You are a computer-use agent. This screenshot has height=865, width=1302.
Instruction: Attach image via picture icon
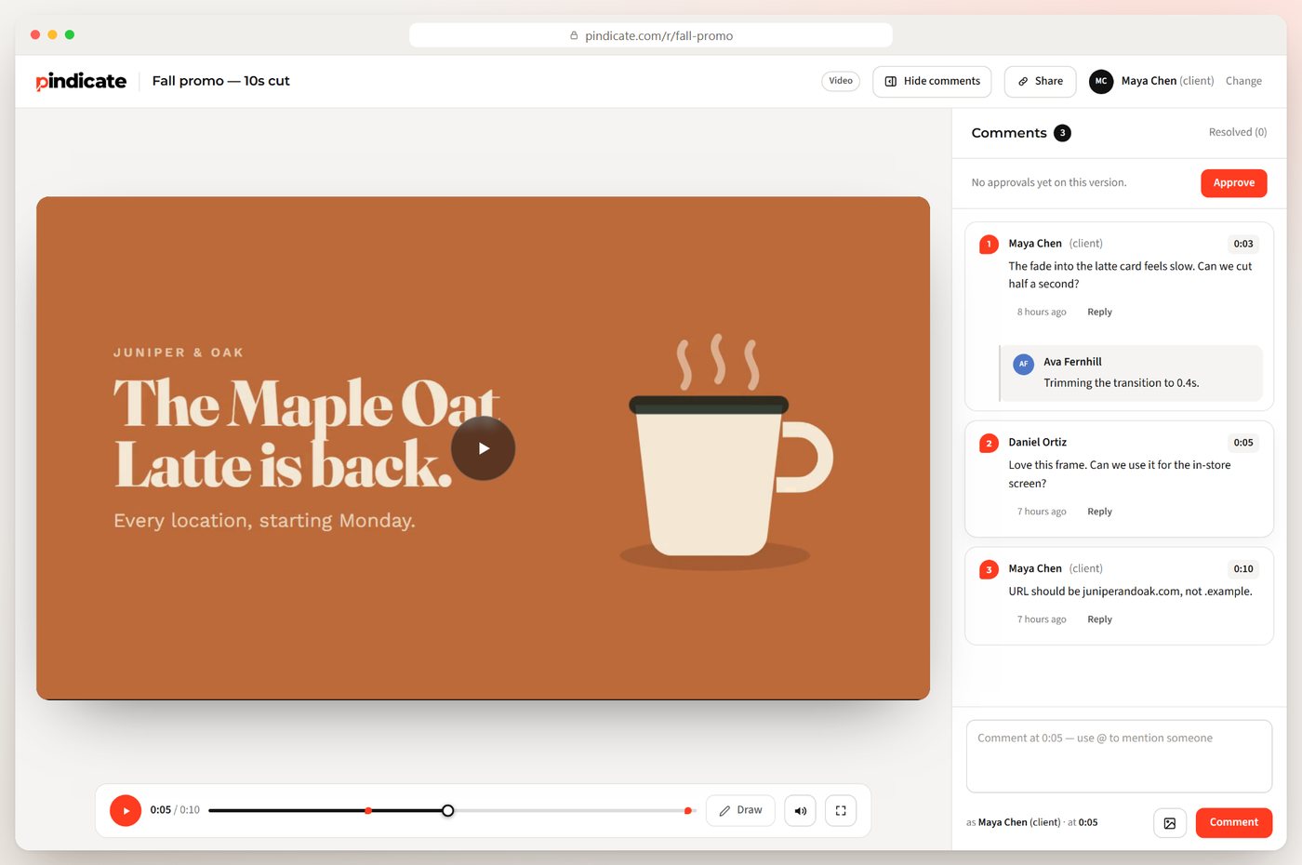pyautogui.click(x=1170, y=822)
